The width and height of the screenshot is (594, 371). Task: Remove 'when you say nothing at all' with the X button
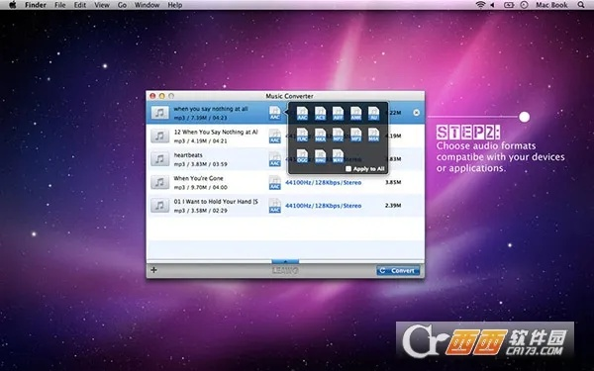pyautogui.click(x=416, y=113)
